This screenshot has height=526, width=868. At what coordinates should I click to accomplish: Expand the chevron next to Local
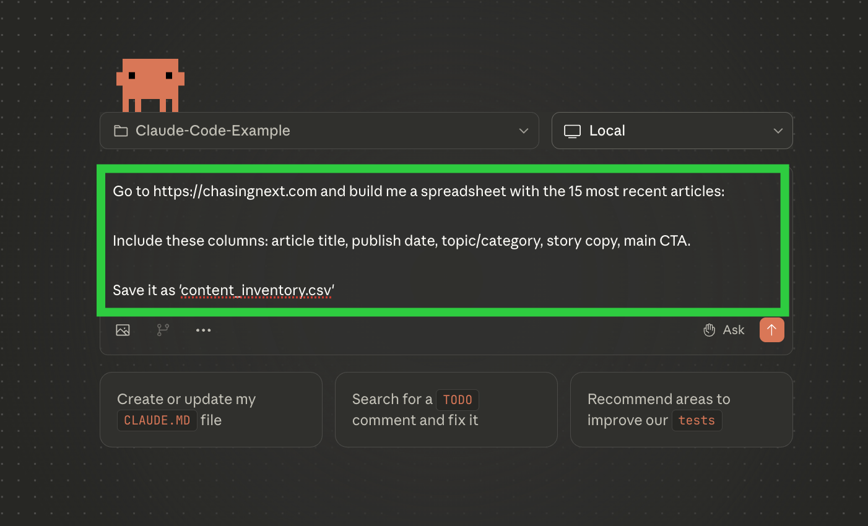click(778, 131)
